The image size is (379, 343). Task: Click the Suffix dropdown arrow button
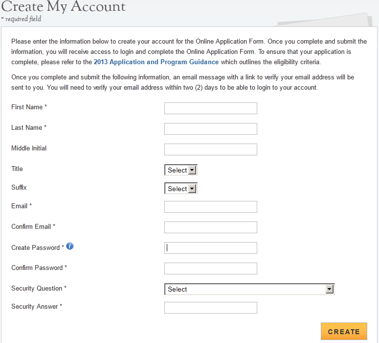tap(192, 189)
